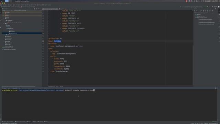Locate current file in Project panel
This screenshot has width=220, height=124.
click(x=34, y=9)
